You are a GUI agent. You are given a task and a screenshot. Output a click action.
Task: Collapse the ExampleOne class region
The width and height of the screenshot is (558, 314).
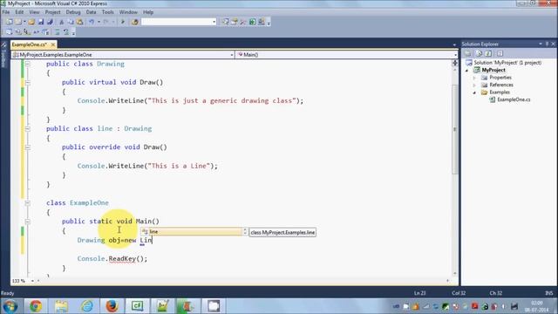coord(28,203)
